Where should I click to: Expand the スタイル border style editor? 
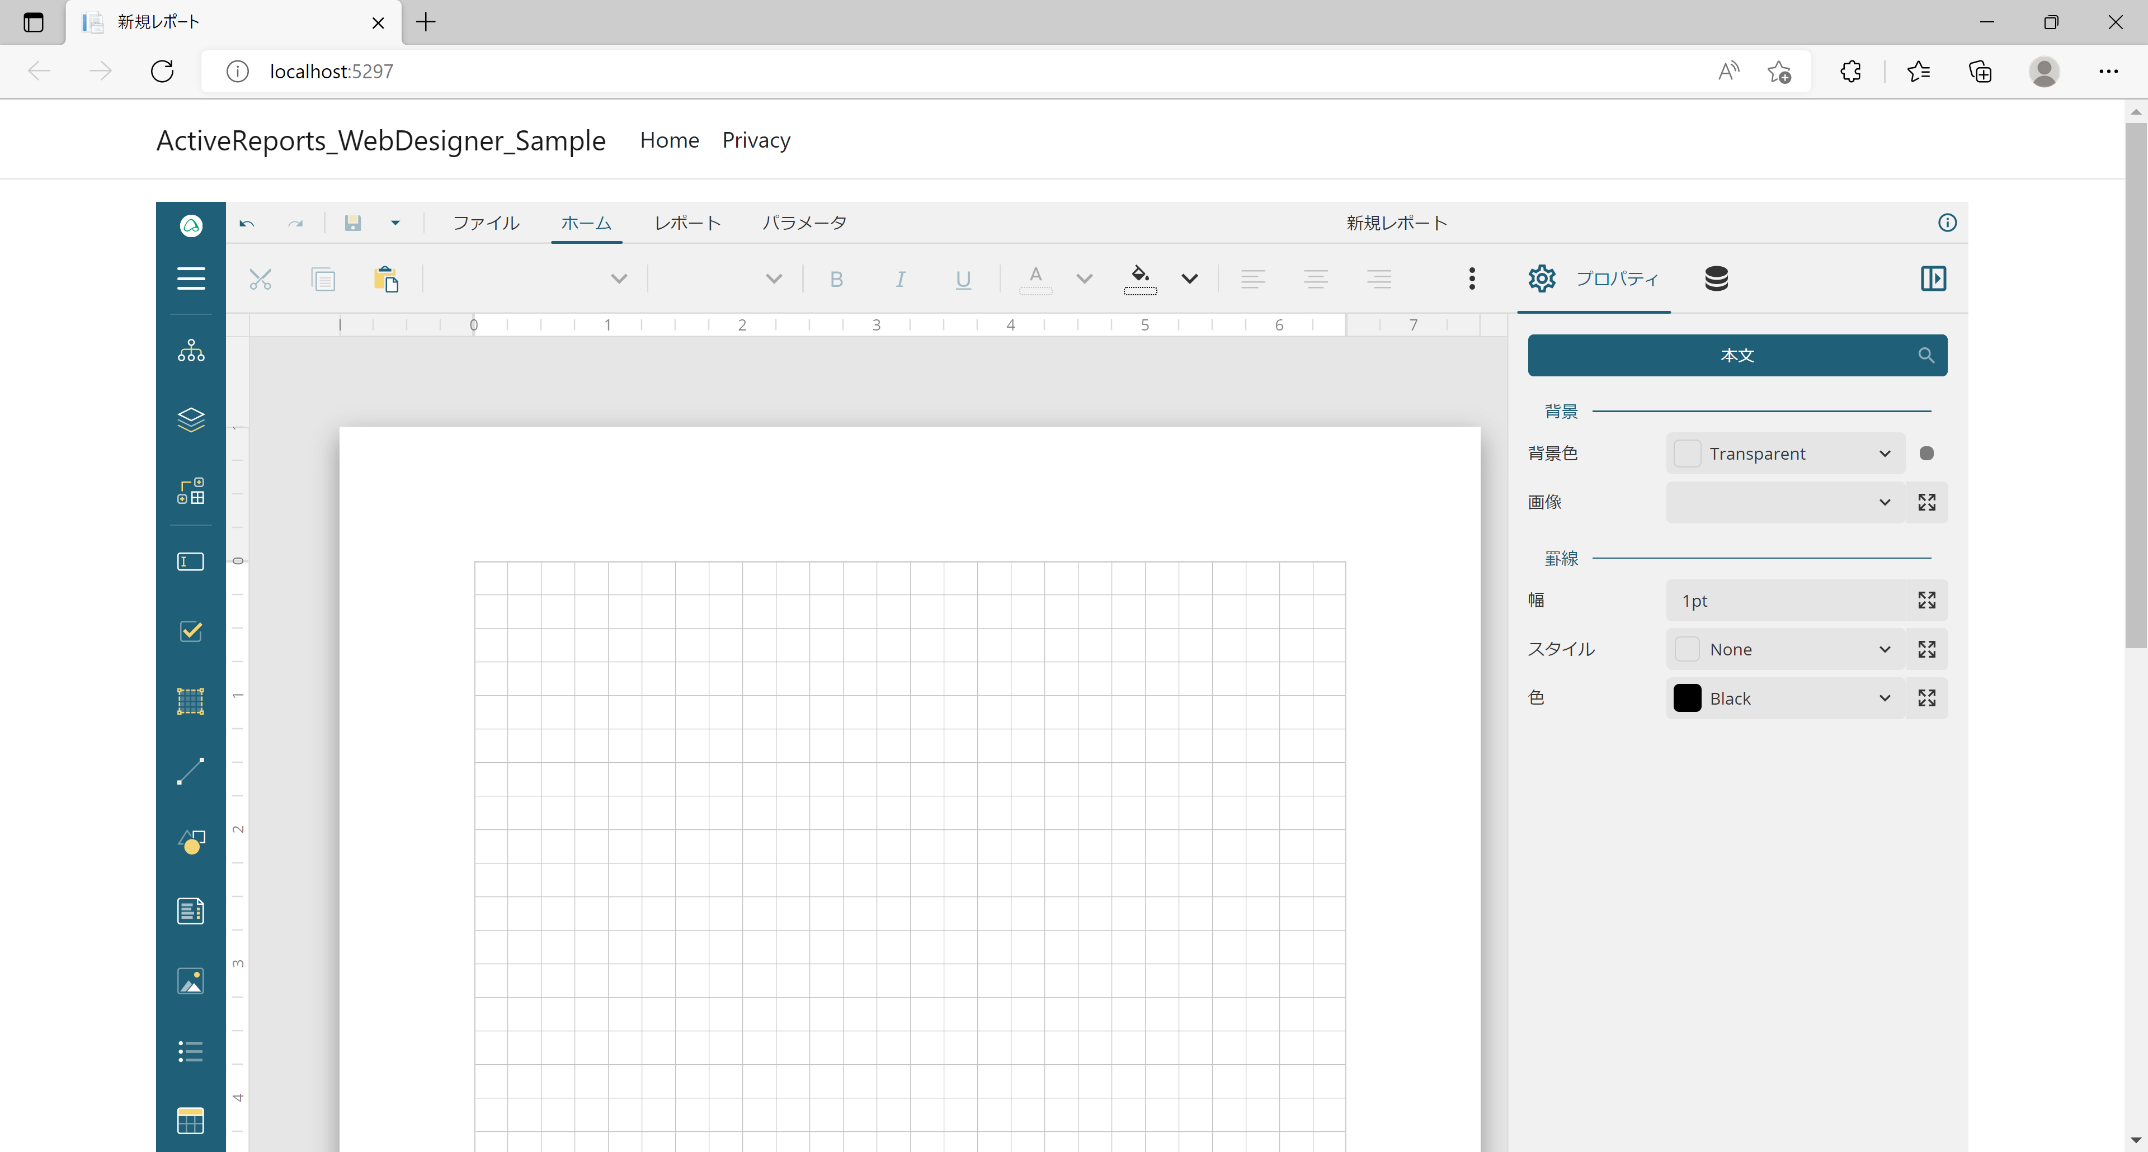(x=1926, y=649)
